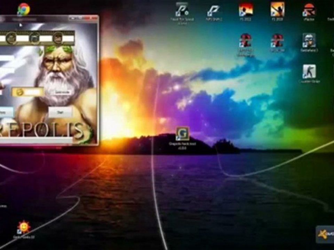Click the light-blue button left of Start
334x250 pixels.
tap(6, 112)
